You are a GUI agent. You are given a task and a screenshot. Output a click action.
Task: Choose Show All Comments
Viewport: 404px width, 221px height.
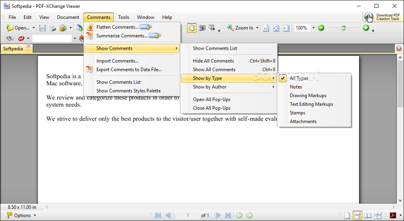tap(228, 70)
